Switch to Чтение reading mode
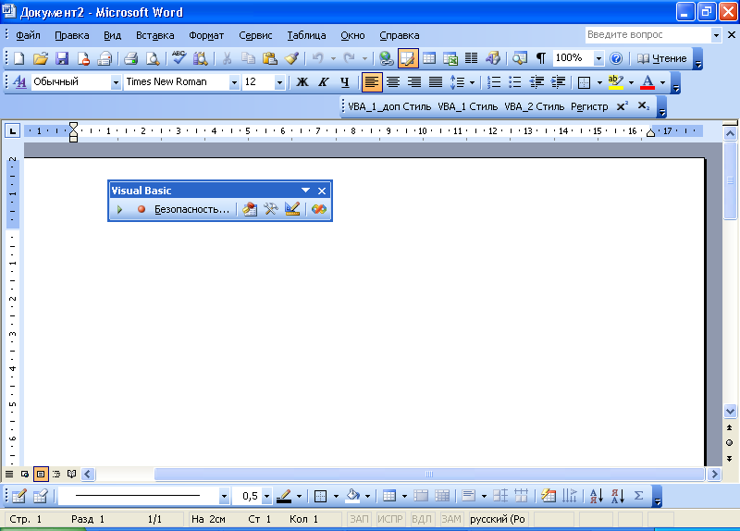Viewport: 740px width, 531px height. tap(662, 58)
